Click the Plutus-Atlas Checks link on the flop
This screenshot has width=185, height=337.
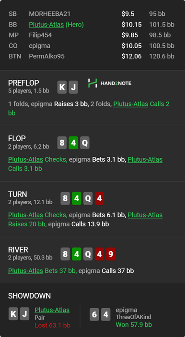tap(38, 159)
